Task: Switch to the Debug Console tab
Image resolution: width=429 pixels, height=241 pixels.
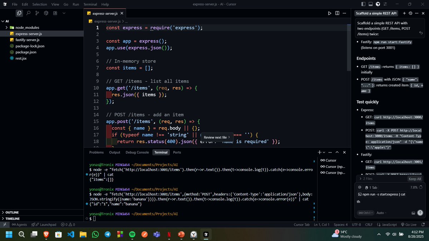Action: pos(137,152)
